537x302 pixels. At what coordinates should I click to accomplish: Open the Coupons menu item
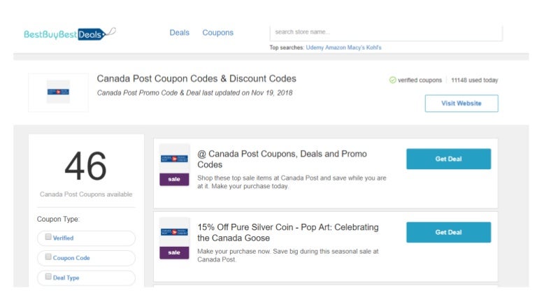pyautogui.click(x=218, y=33)
